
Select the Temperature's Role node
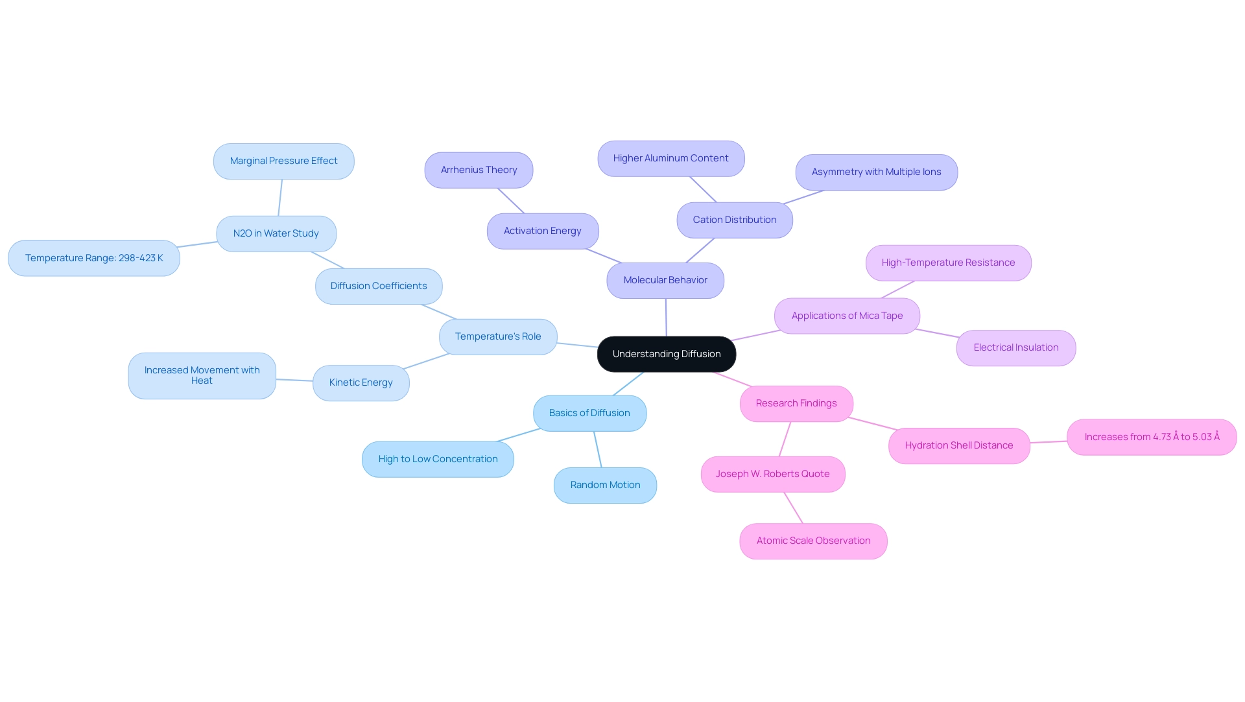point(497,335)
